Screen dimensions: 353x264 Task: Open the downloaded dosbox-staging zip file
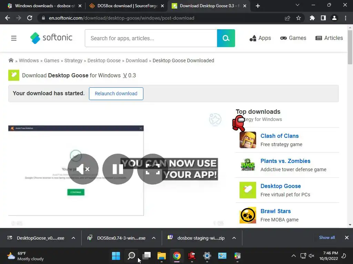[196, 238]
